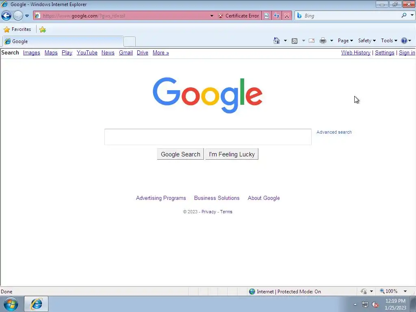This screenshot has width=416, height=312.
Task: Open a new blank tab
Action: (130, 42)
